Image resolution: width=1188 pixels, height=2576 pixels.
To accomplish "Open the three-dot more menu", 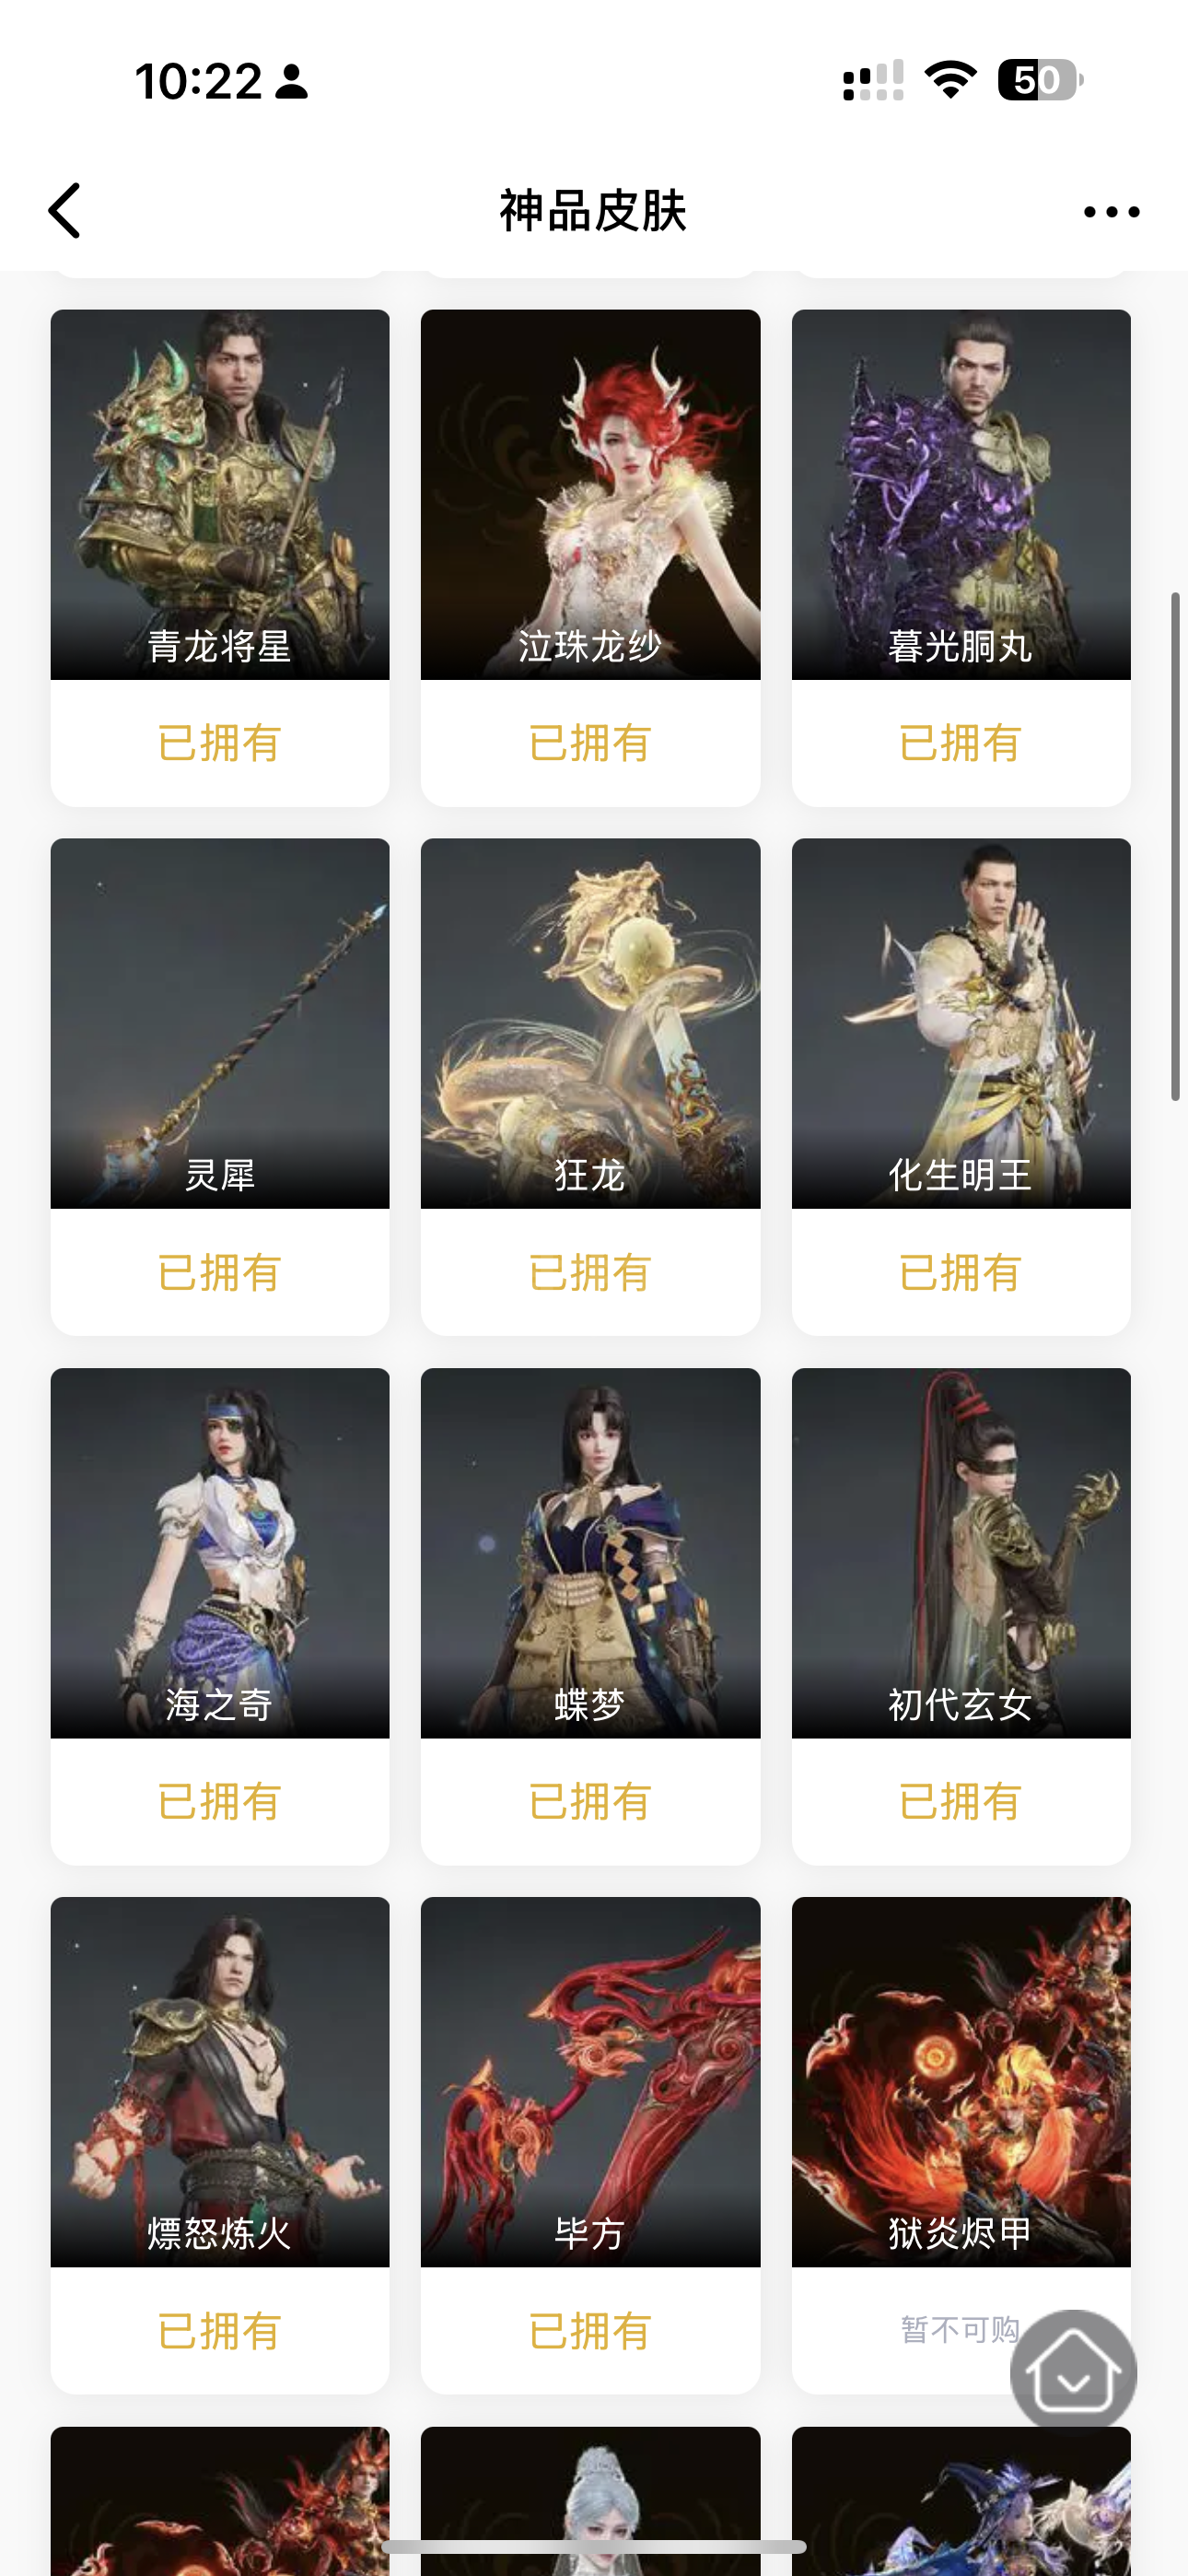I will pyautogui.click(x=1111, y=212).
